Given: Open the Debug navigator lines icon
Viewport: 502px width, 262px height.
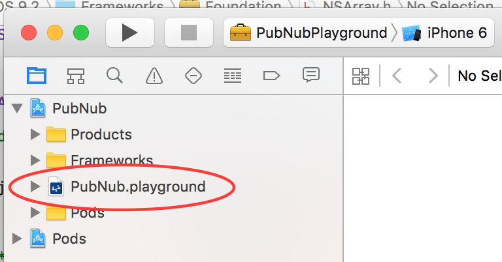Looking at the screenshot, I should click(x=233, y=76).
